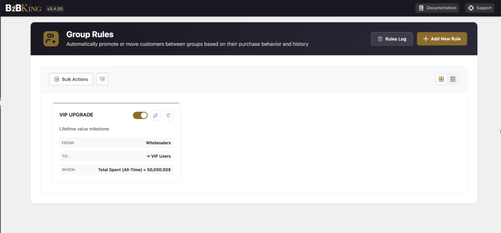This screenshot has width=501, height=233.
Task: Open the Bulk Actions menu
Action: (x=71, y=79)
